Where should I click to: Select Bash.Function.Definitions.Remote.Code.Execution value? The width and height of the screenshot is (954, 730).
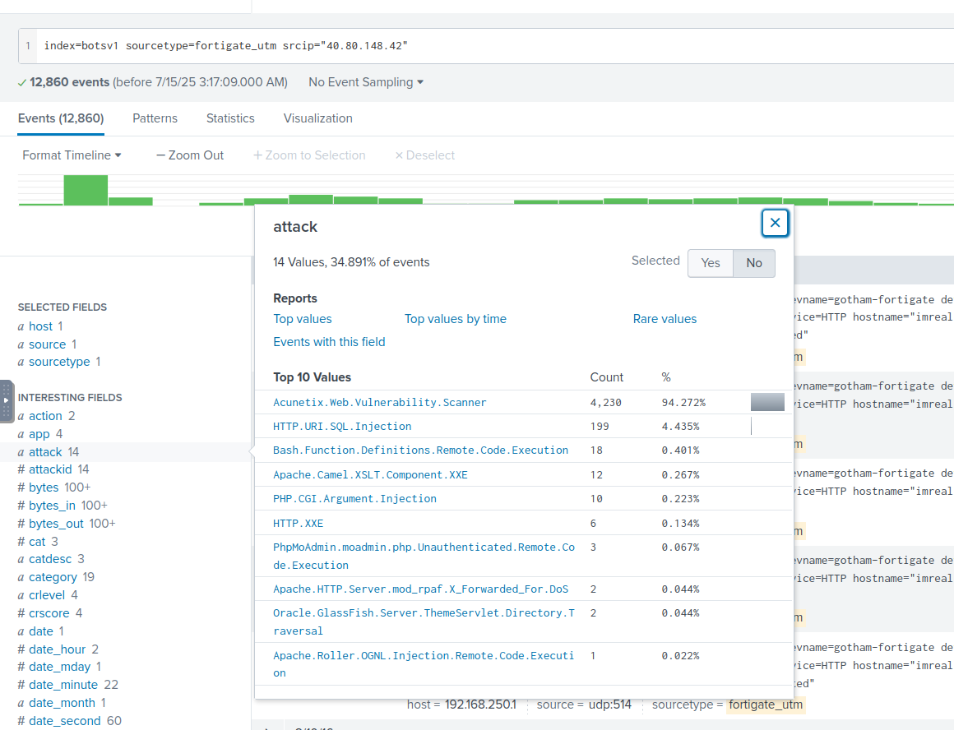point(420,450)
